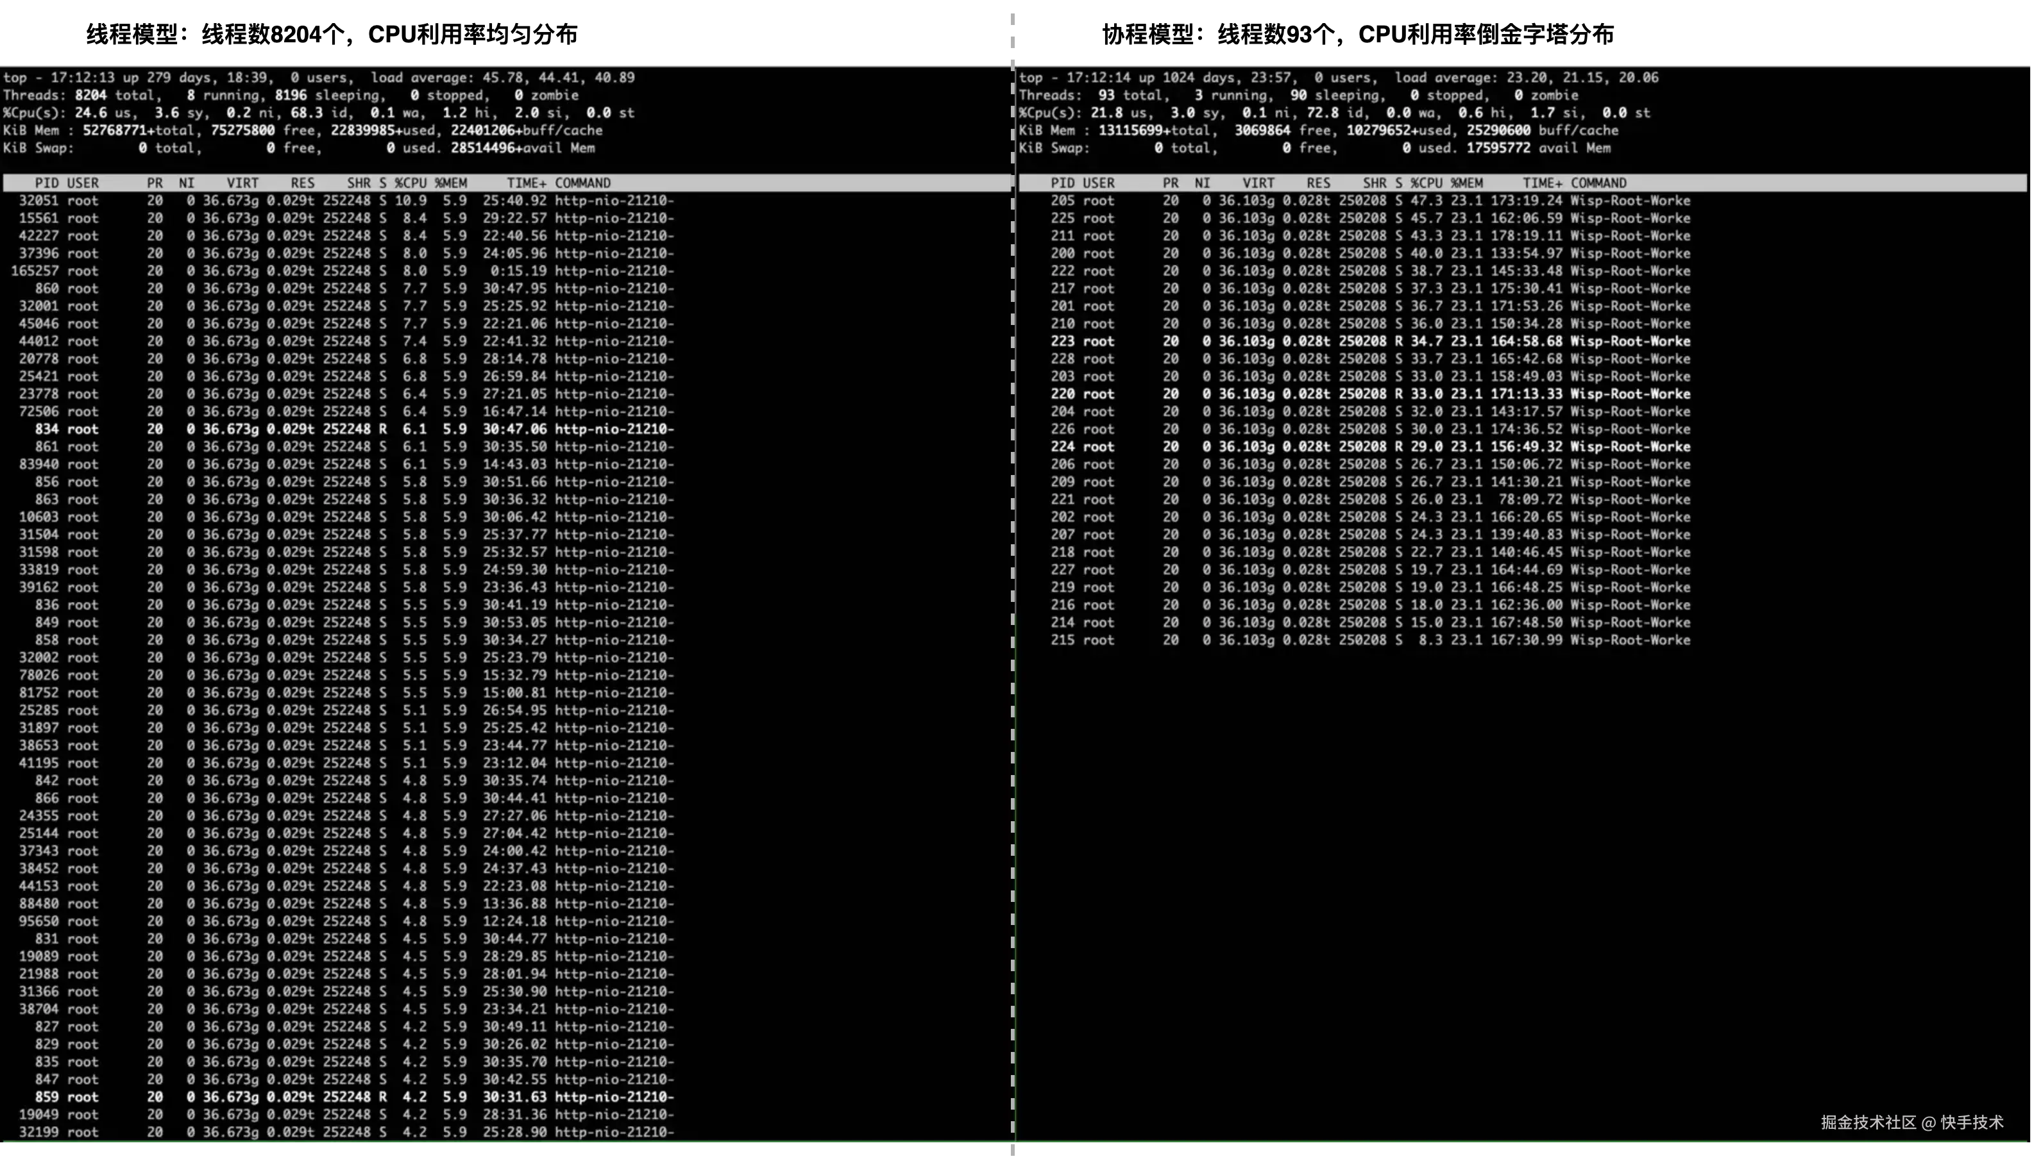Click TIME+ column header in right pane

(x=1541, y=183)
